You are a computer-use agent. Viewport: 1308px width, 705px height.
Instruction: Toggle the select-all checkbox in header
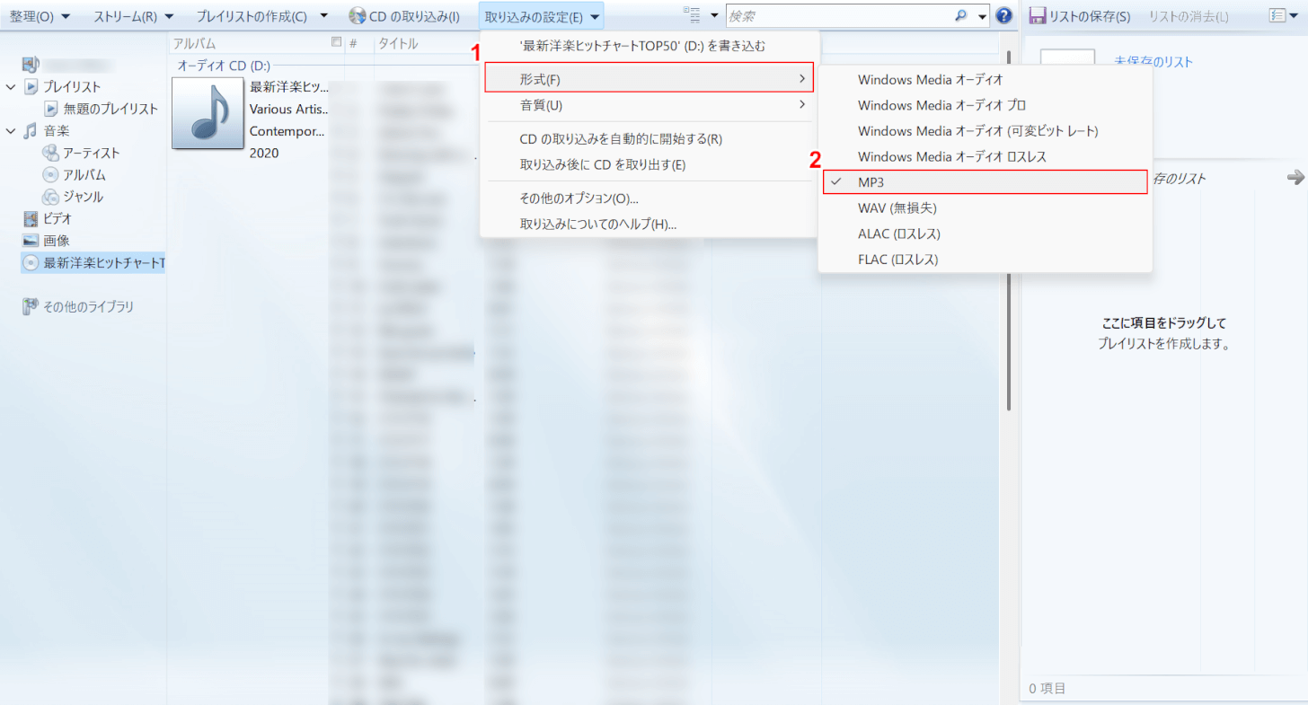[x=337, y=42]
